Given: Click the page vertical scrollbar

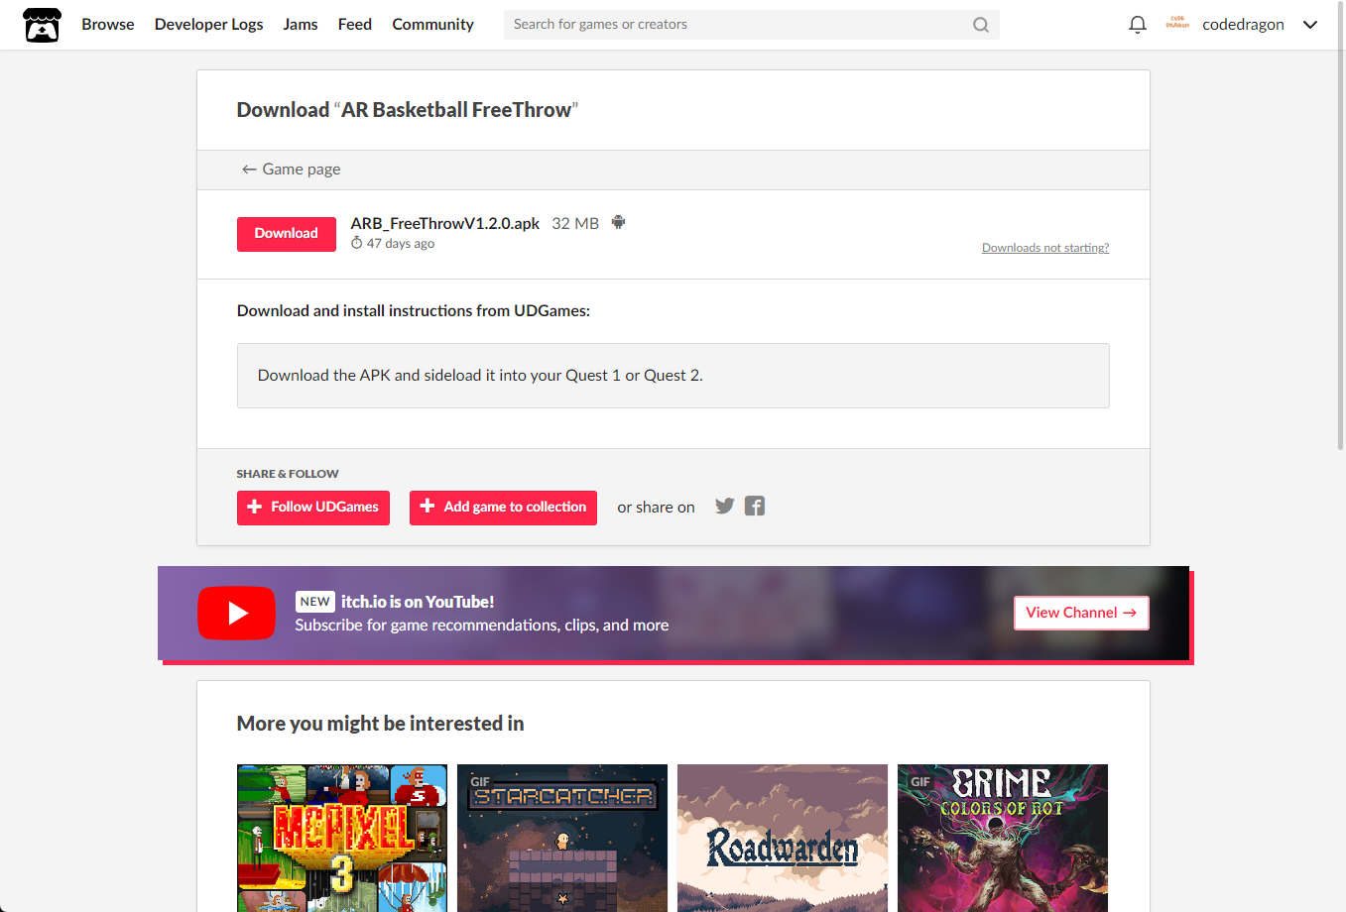Looking at the screenshot, I should 1341,228.
